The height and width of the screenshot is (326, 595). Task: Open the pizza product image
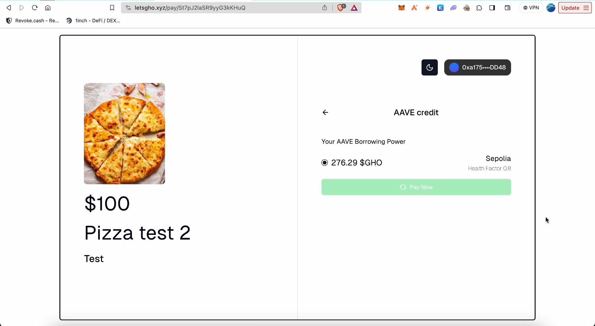click(124, 133)
